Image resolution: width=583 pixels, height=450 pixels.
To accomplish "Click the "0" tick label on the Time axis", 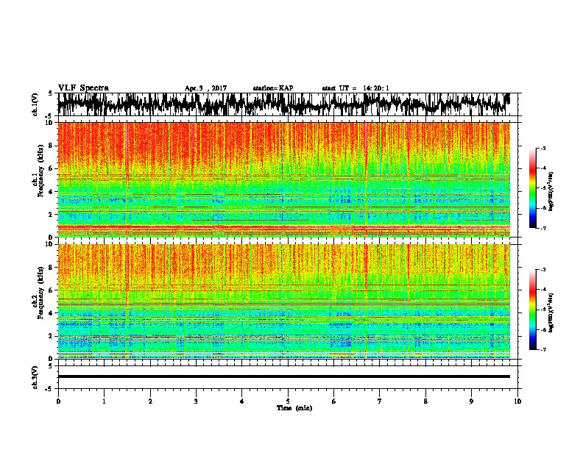I will 58,401.
